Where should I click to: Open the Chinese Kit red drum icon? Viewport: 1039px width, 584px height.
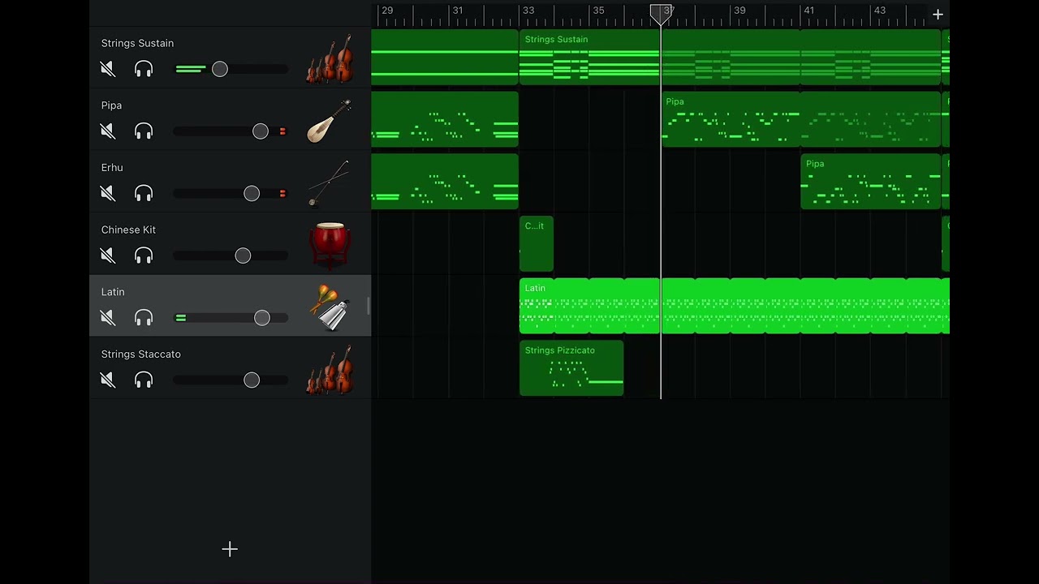tap(330, 246)
